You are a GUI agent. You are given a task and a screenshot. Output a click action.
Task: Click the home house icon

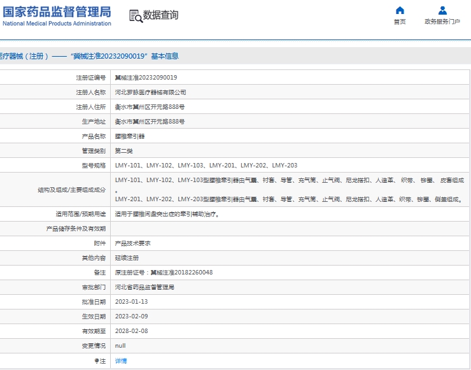[400, 10]
